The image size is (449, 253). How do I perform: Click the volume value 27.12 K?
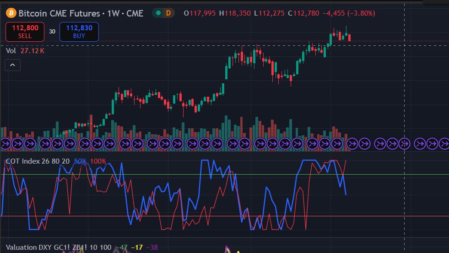tap(32, 51)
